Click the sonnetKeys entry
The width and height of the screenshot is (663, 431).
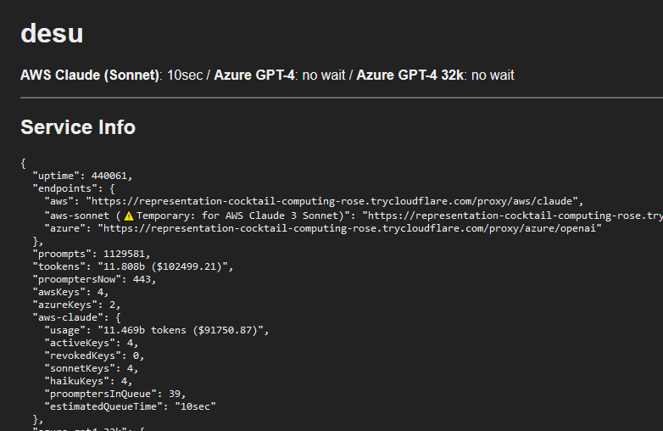pos(91,368)
